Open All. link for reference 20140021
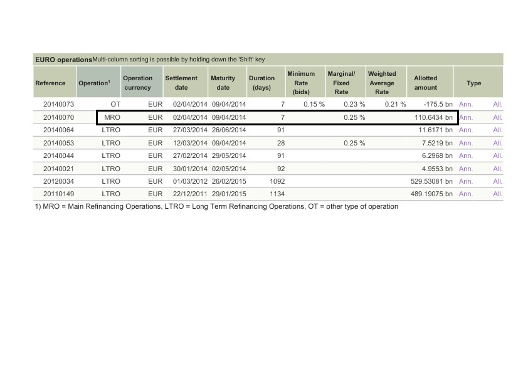Screen dimensions: 528x373 (x=498, y=169)
